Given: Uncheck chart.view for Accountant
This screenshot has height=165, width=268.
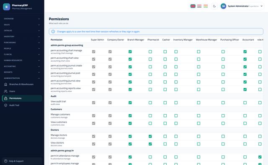Looking at the screenshot, I should 245,59.
